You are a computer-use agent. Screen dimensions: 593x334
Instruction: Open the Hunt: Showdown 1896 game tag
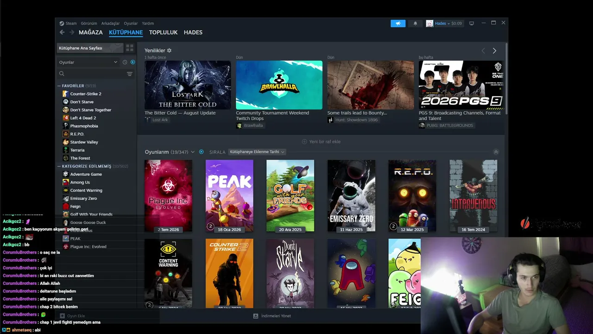click(x=353, y=120)
